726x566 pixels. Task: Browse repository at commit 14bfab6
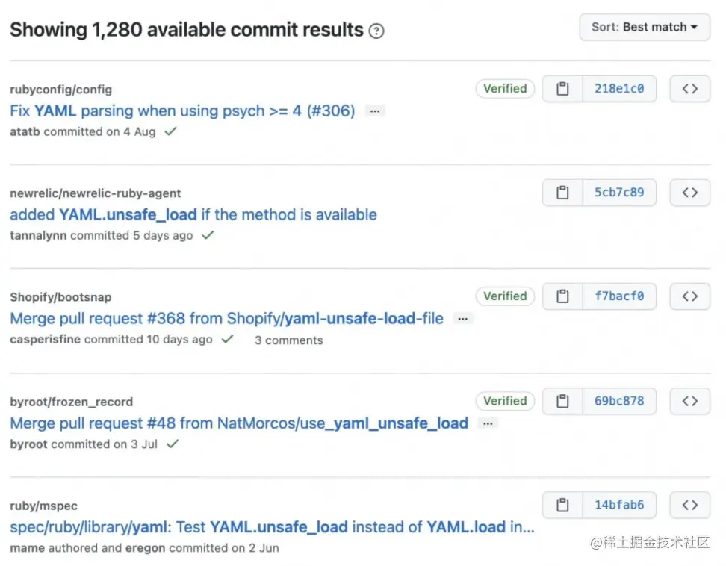pos(689,506)
